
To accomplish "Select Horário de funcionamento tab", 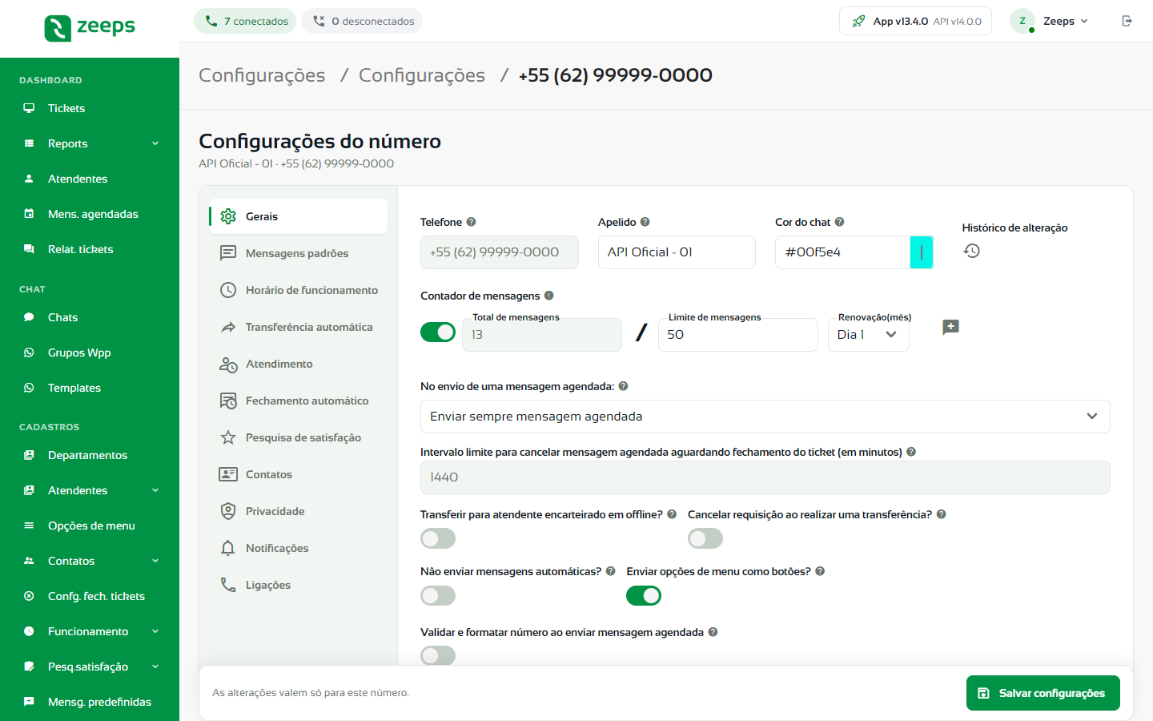I will click(x=298, y=290).
